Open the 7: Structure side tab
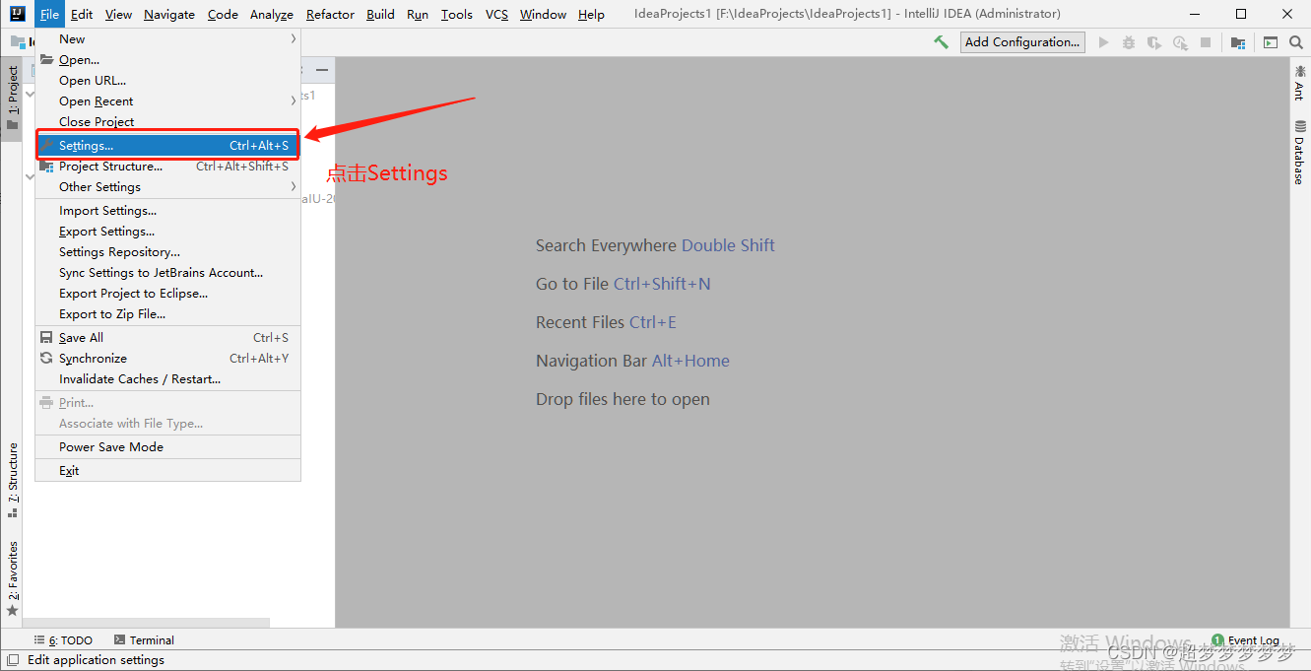The image size is (1311, 671). [x=13, y=481]
